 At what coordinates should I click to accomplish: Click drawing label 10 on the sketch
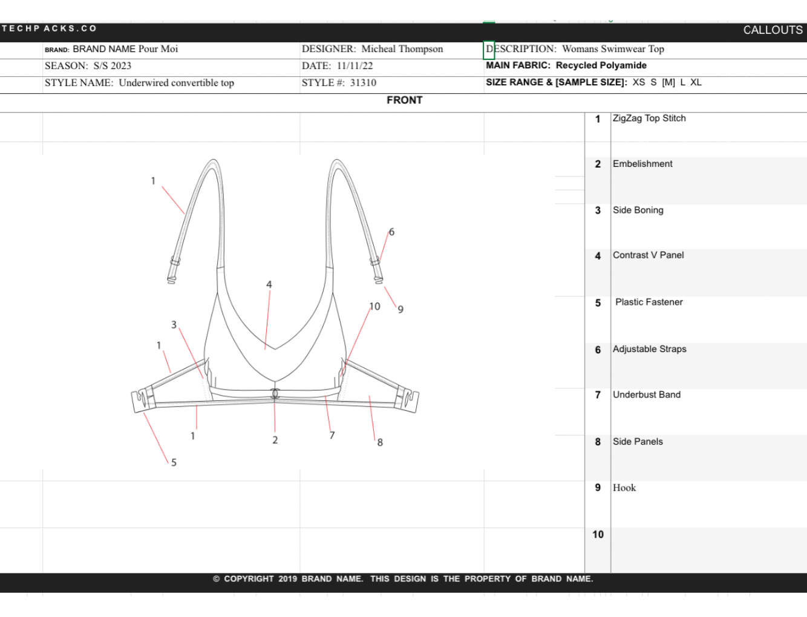tap(375, 307)
